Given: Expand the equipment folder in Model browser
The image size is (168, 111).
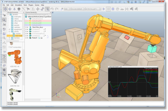Looking at the screenshot, I should point(10,29).
